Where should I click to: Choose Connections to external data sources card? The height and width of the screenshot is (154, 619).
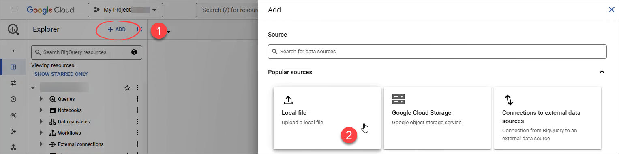(x=548, y=118)
